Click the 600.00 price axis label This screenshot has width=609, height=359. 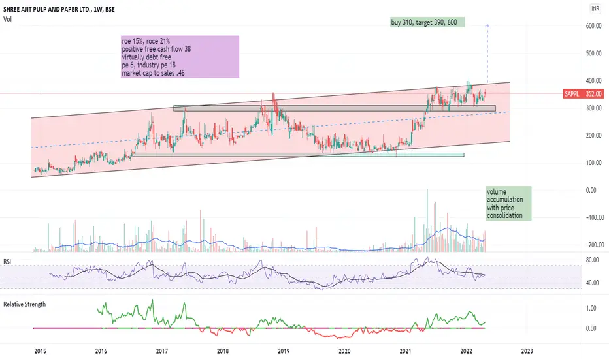click(x=593, y=26)
